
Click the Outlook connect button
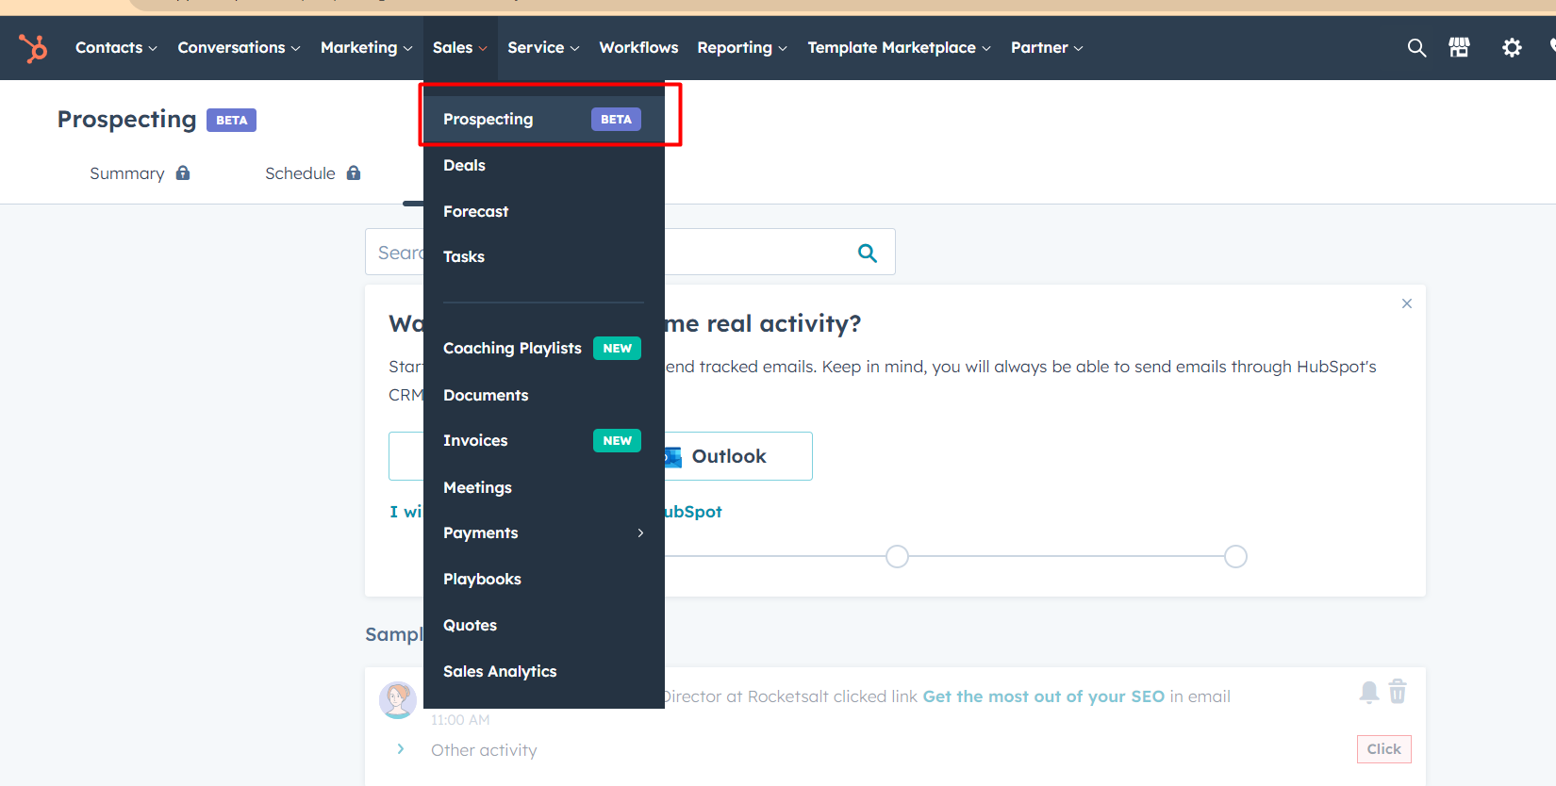click(x=738, y=456)
